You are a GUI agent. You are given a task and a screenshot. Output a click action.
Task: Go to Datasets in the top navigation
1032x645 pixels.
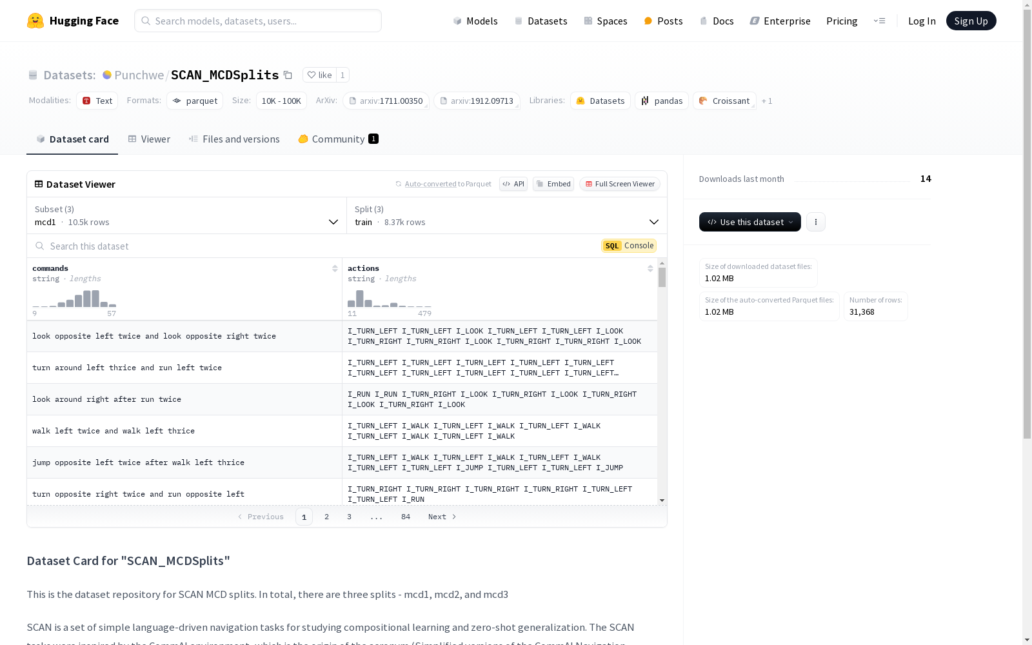tap(541, 21)
